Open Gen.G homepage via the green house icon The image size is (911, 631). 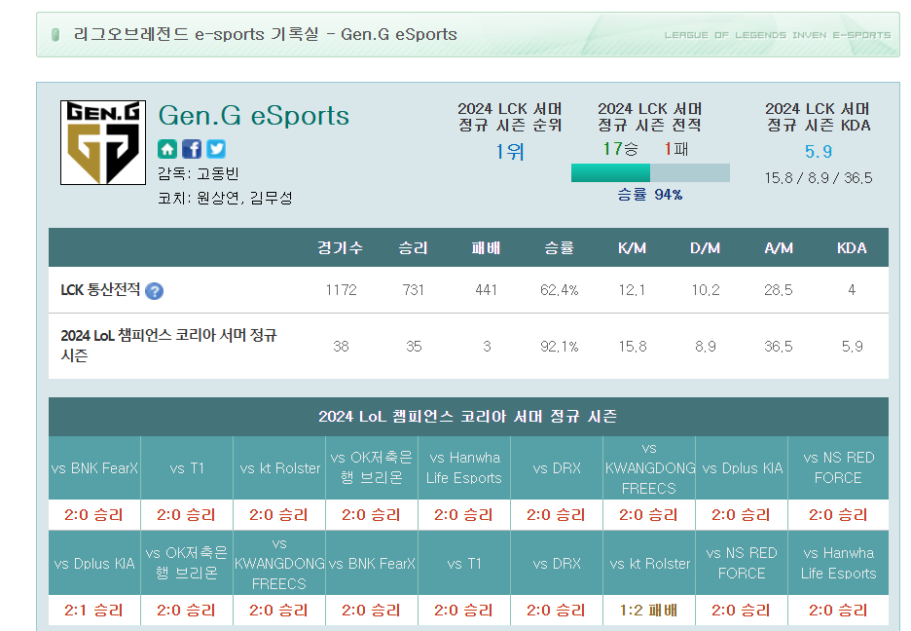coord(167,149)
